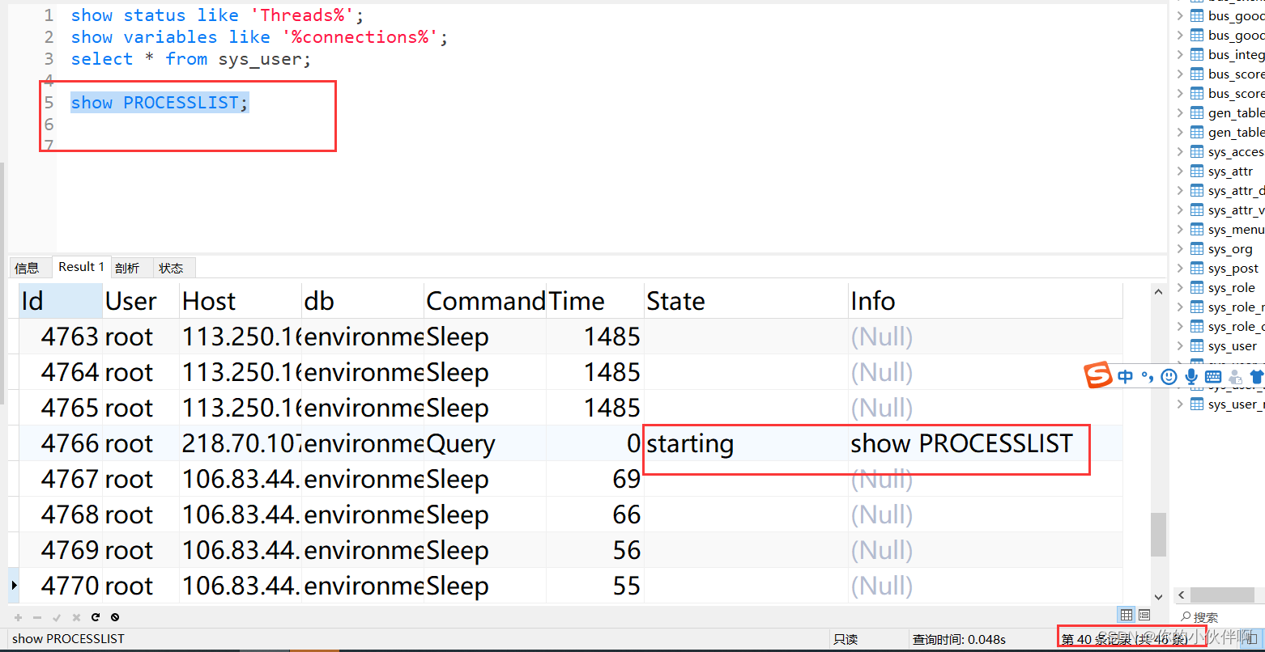The height and width of the screenshot is (652, 1265).
Task: Click the refresh icon in grid toolbar
Action: pos(96,617)
